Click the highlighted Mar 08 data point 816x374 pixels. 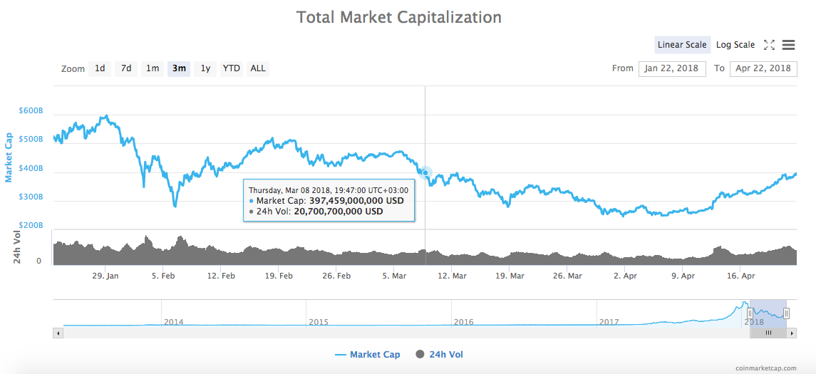coord(425,172)
